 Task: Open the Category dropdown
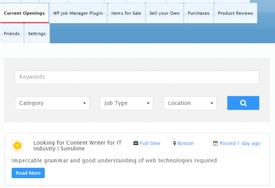[52, 103]
